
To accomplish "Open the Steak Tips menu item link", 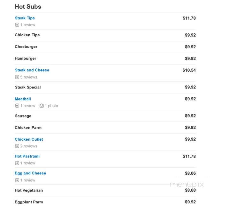I will [25, 18].
